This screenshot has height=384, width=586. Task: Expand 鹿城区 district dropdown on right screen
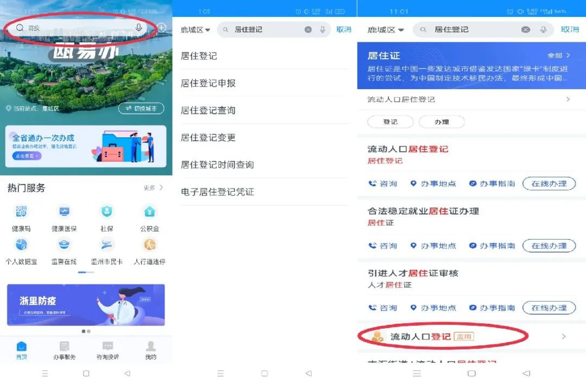tap(386, 29)
